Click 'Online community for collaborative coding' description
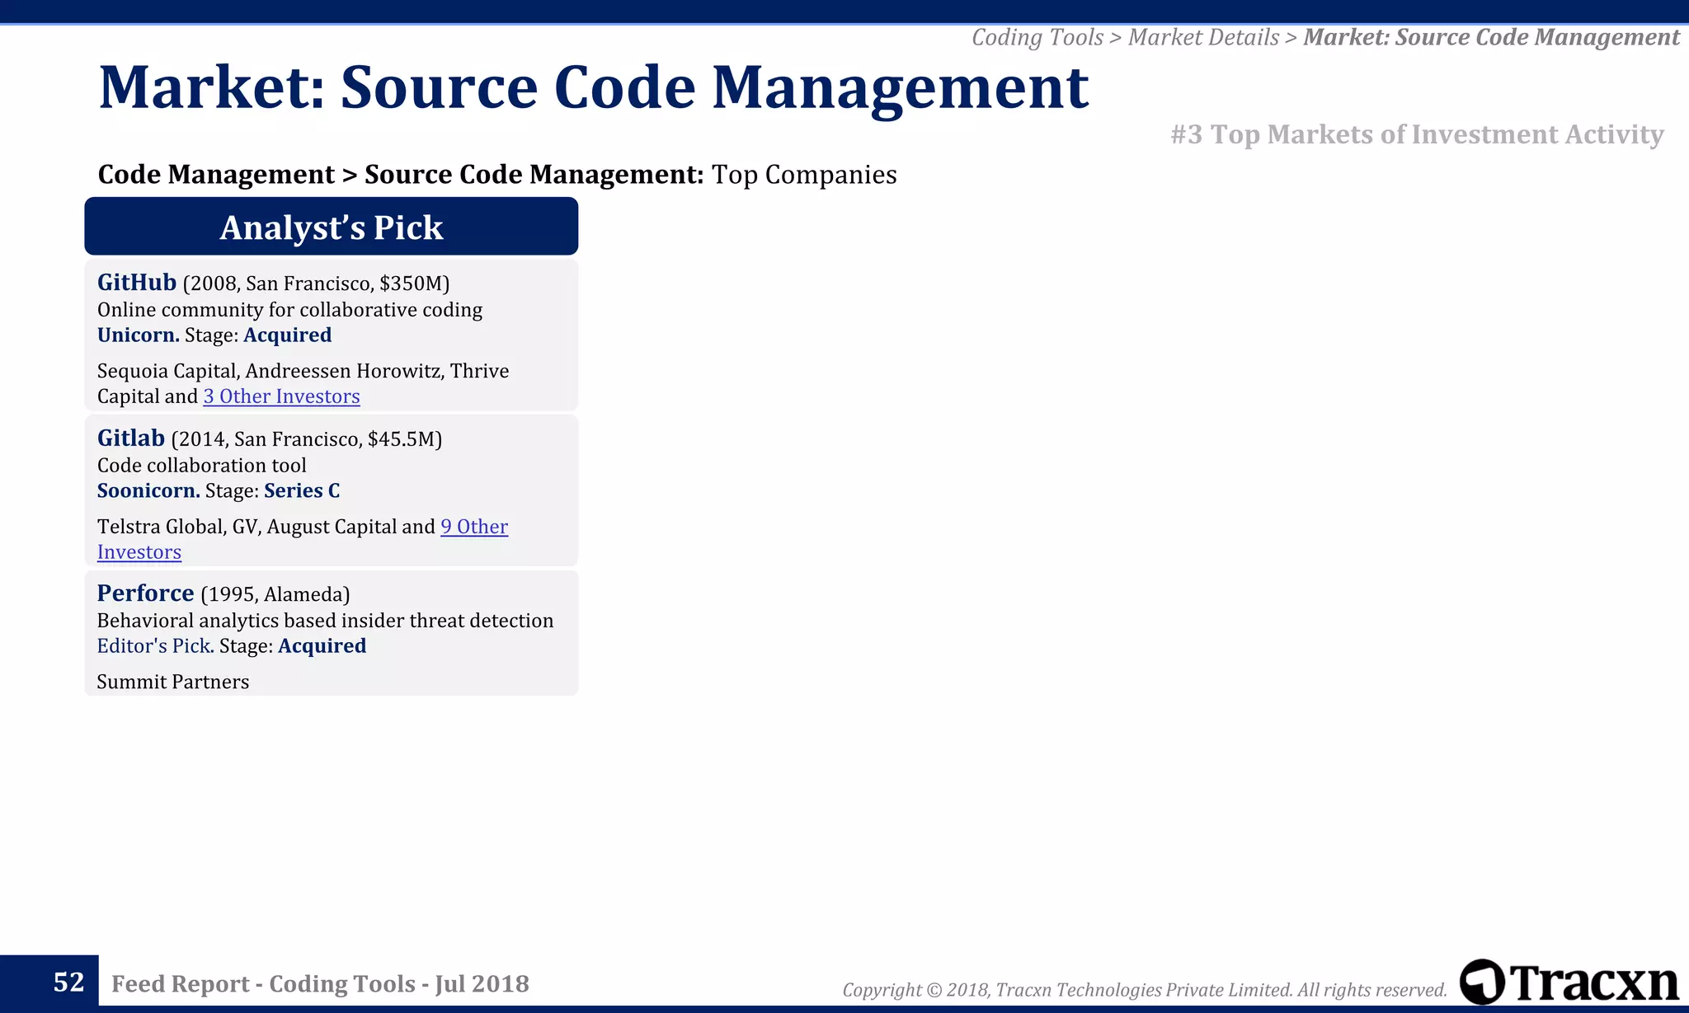The width and height of the screenshot is (1689, 1013). (x=289, y=310)
